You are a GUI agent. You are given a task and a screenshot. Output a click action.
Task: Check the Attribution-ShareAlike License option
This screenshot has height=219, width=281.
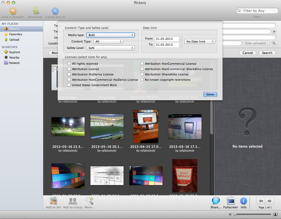[x=142, y=74]
